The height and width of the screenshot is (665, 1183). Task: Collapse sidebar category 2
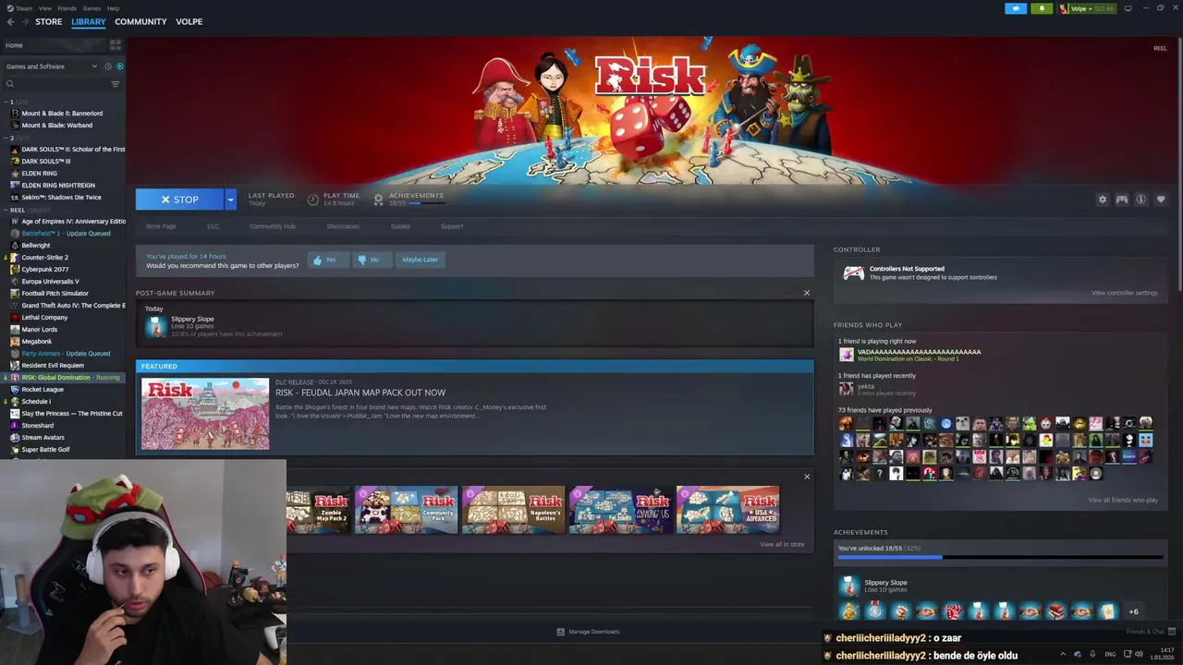(7, 138)
